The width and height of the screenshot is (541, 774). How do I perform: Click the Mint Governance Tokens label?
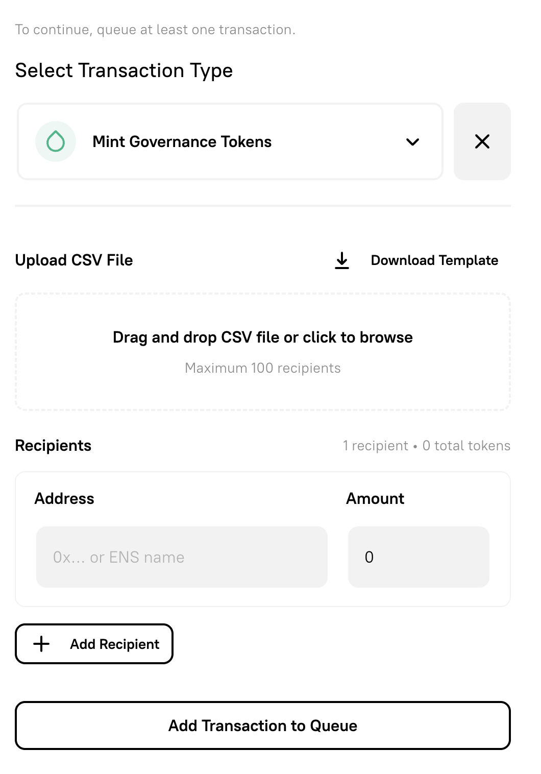[x=182, y=141]
